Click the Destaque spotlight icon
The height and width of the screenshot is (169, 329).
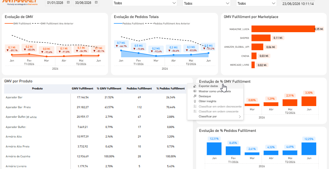tap(195, 96)
